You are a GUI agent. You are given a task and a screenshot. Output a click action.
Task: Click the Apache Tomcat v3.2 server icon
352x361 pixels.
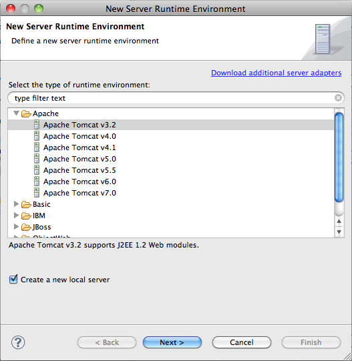[37, 125]
